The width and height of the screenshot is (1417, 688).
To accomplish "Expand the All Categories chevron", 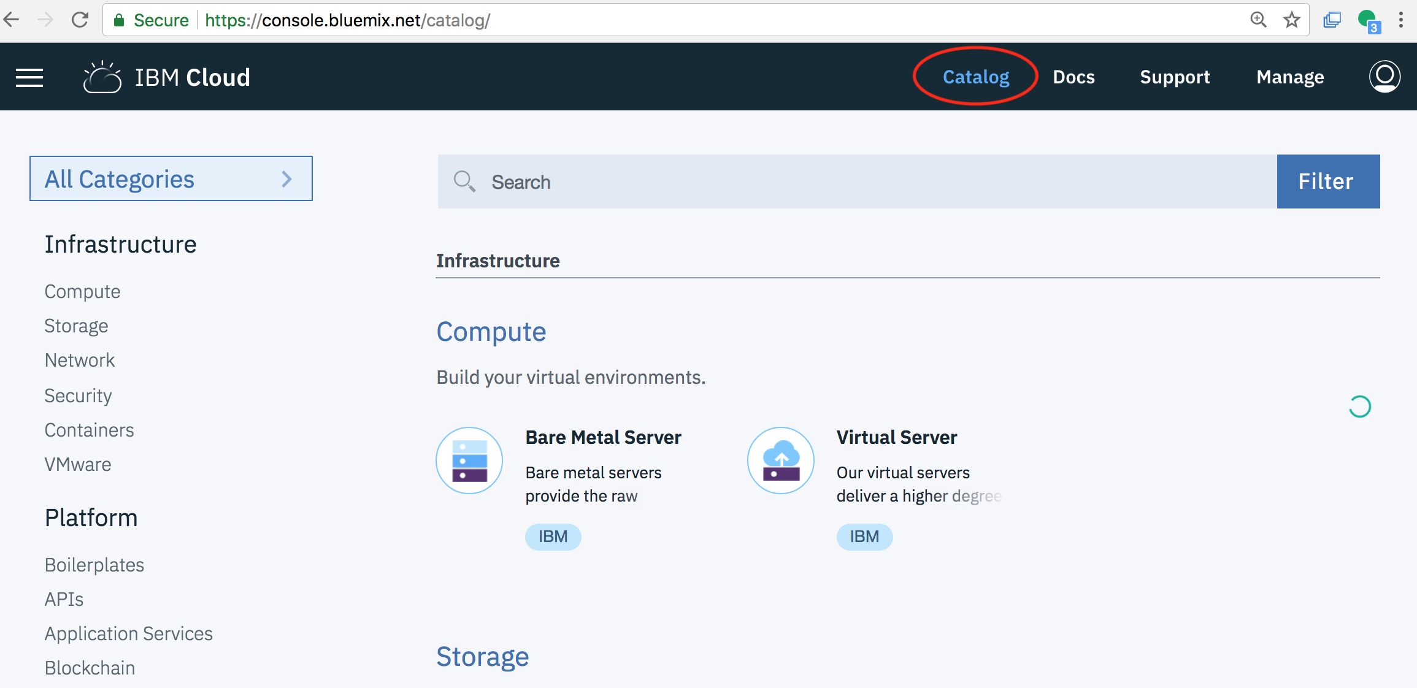I will click(286, 179).
